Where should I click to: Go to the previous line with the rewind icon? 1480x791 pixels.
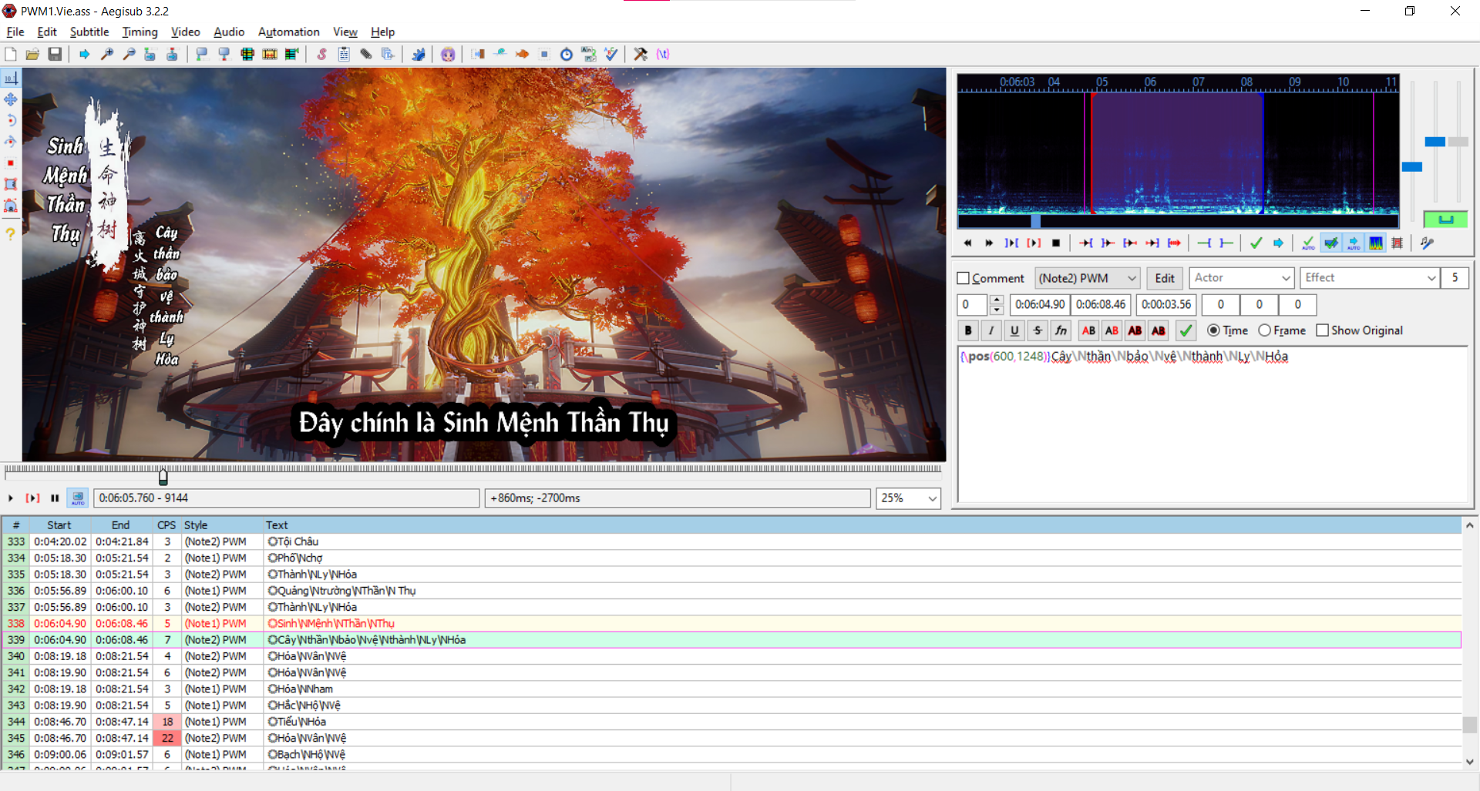(967, 243)
